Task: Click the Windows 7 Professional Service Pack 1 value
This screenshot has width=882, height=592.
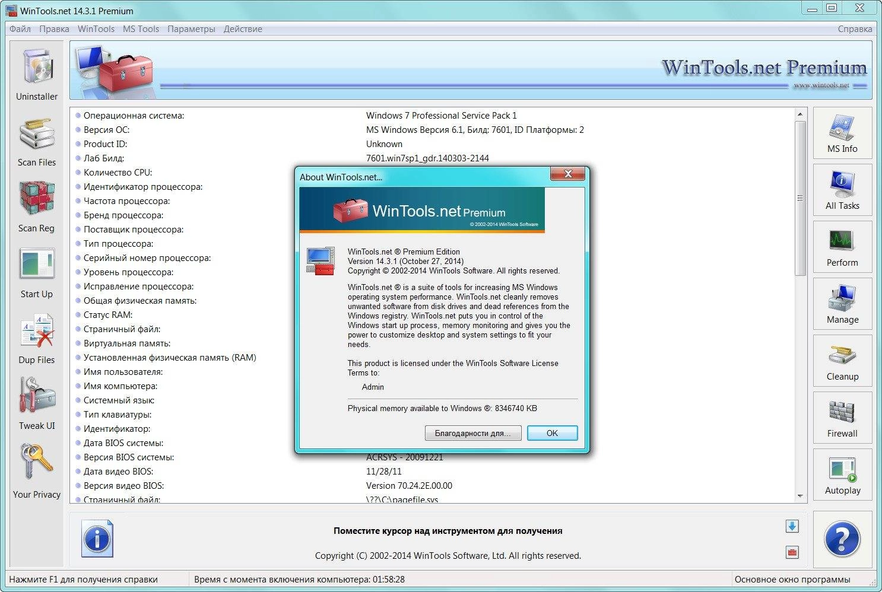Action: click(442, 116)
